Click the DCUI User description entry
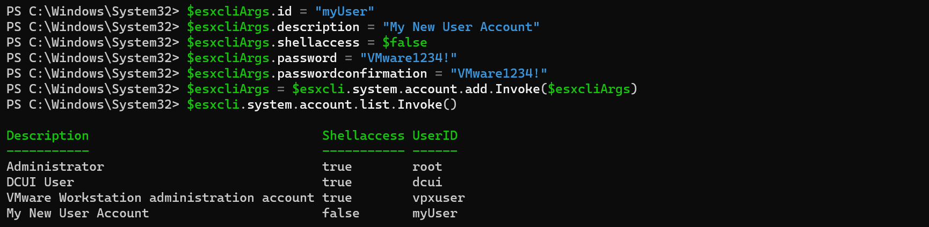The image size is (929, 227). (x=40, y=183)
